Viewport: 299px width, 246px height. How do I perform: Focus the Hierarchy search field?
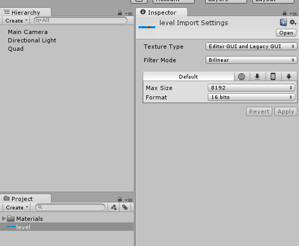point(80,20)
